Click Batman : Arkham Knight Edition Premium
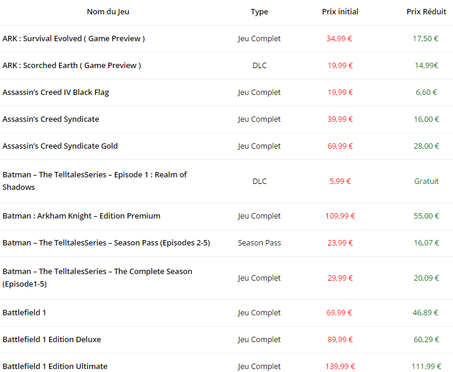This screenshot has width=453, height=372. pyautogui.click(x=81, y=216)
